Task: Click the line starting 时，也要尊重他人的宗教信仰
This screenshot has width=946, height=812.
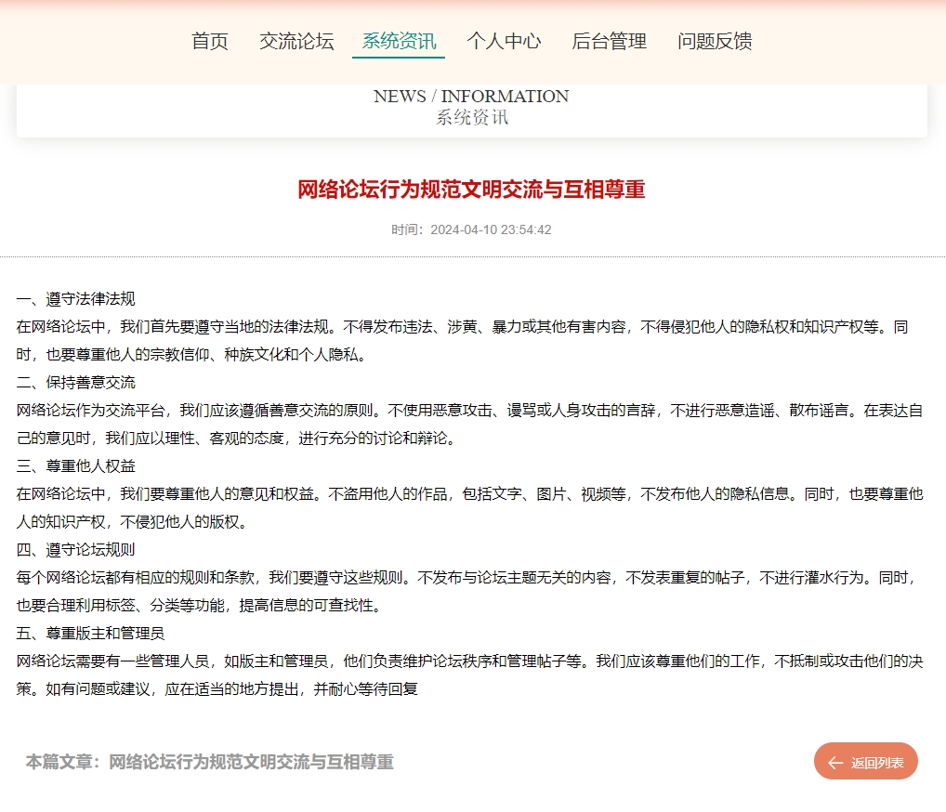Action: coord(191,354)
